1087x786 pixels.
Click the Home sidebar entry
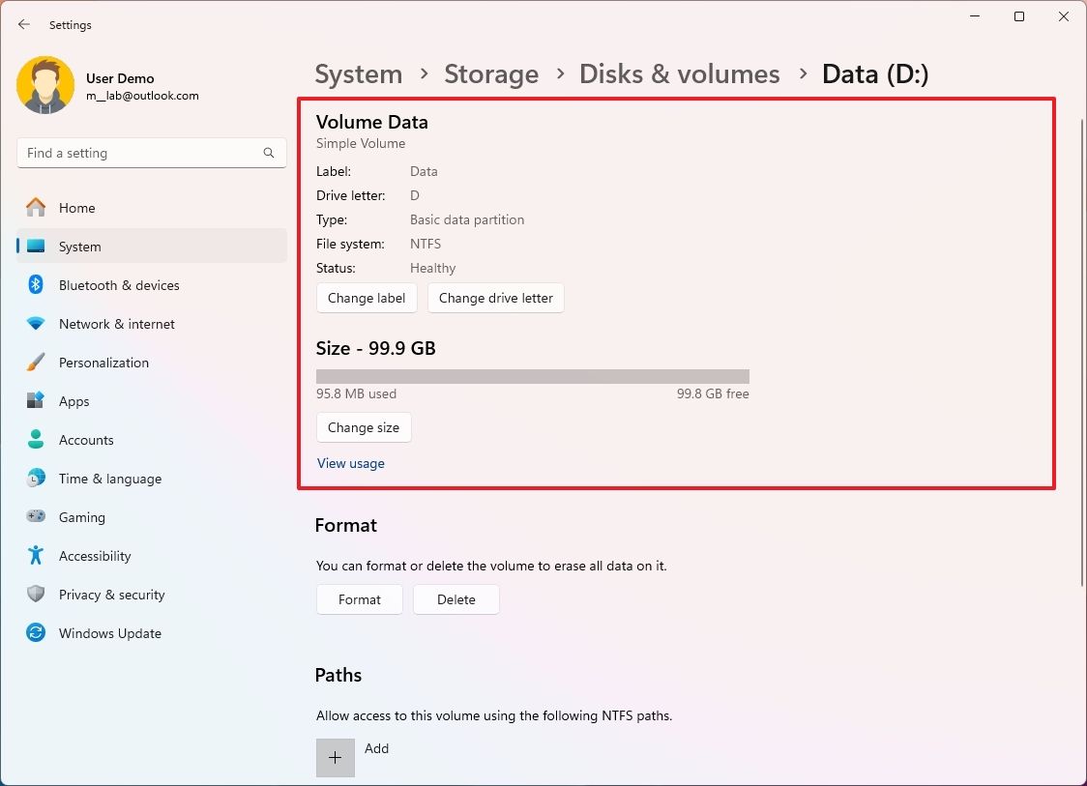point(78,208)
